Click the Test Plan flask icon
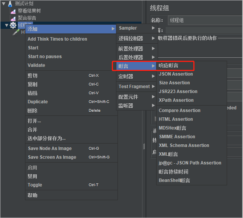This screenshot has height=218, width=243. [10, 4]
